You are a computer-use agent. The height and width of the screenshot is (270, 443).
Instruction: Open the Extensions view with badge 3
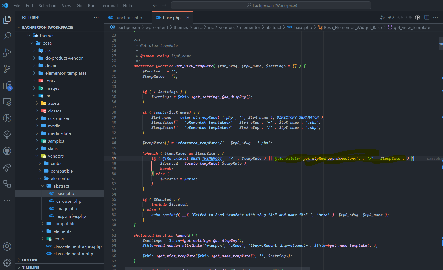coord(7,86)
